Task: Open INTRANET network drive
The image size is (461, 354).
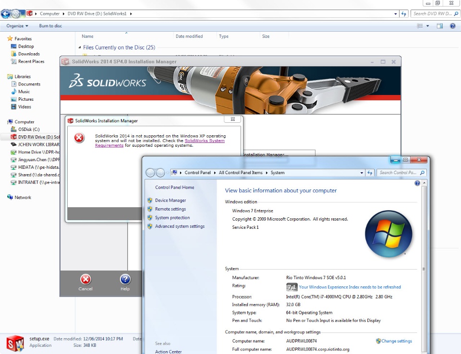Action: [x=35, y=182]
